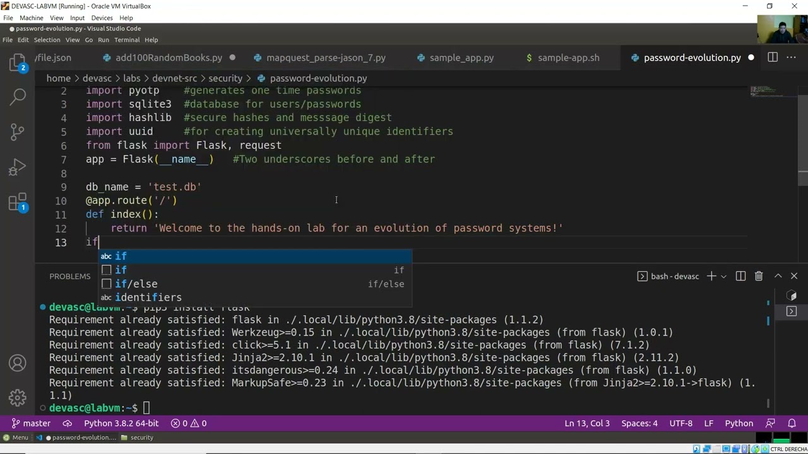Open the Accounts menu icon
Image resolution: width=808 pixels, height=454 pixels.
18,363
